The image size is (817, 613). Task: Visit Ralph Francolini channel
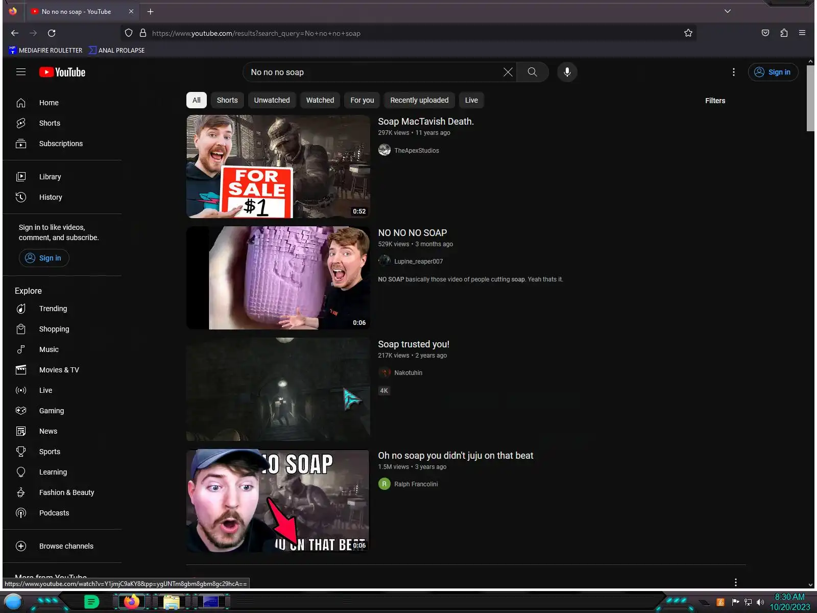tap(416, 484)
